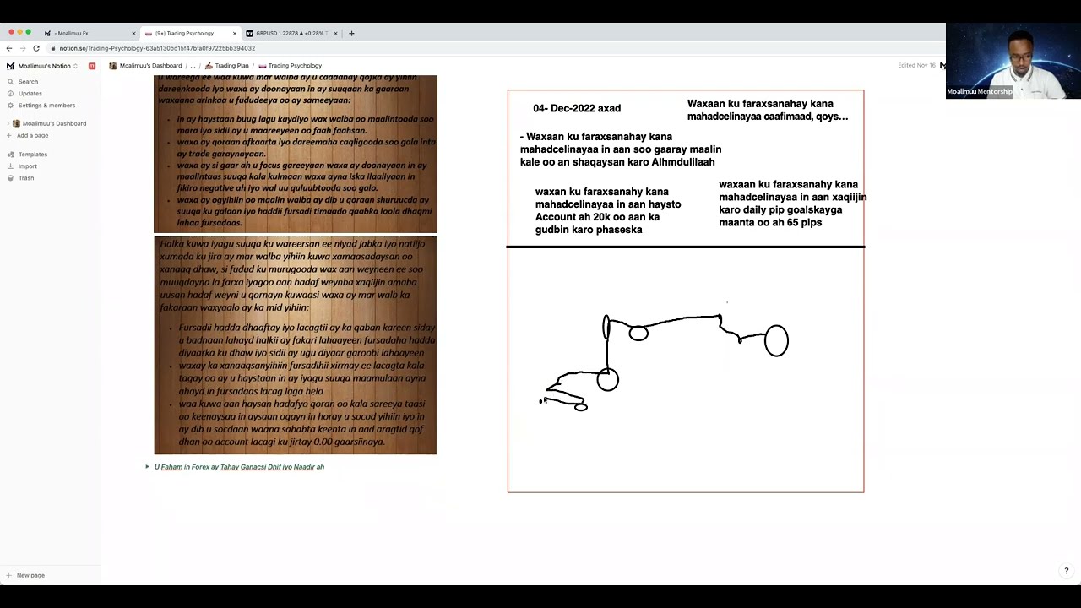Click the Trading Psychology breadcrumb icon
Screen dimensions: 1081x608
(263, 66)
